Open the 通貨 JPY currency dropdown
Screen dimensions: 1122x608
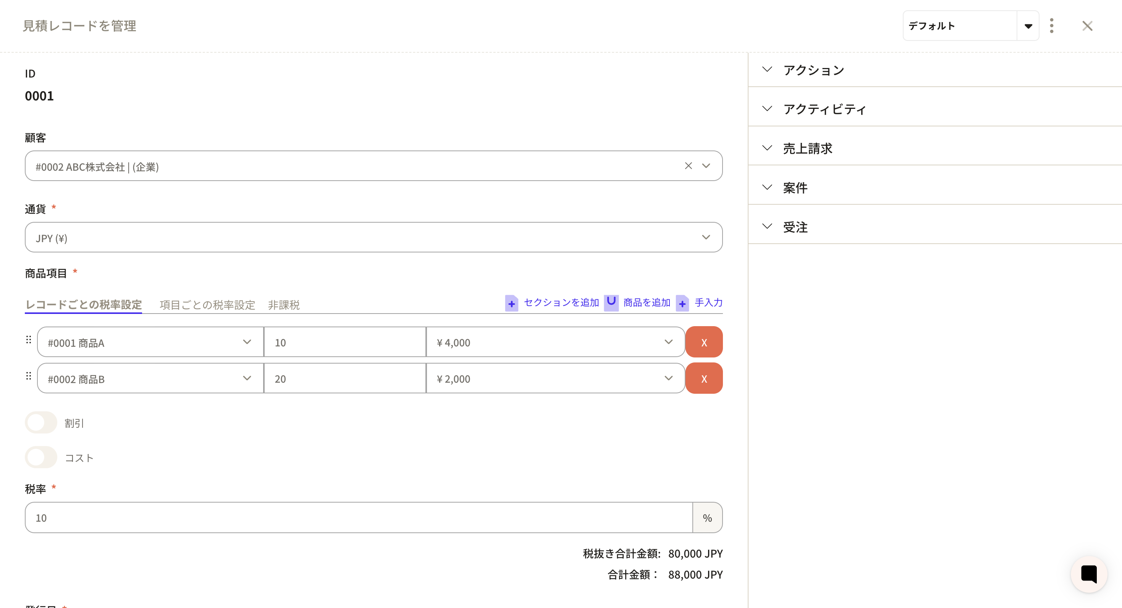[x=373, y=238]
